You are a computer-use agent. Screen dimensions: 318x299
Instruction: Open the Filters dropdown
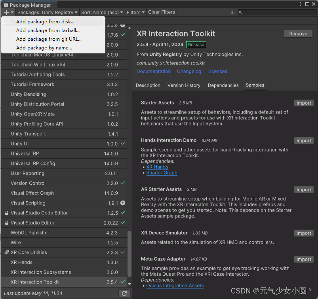pos(135,12)
